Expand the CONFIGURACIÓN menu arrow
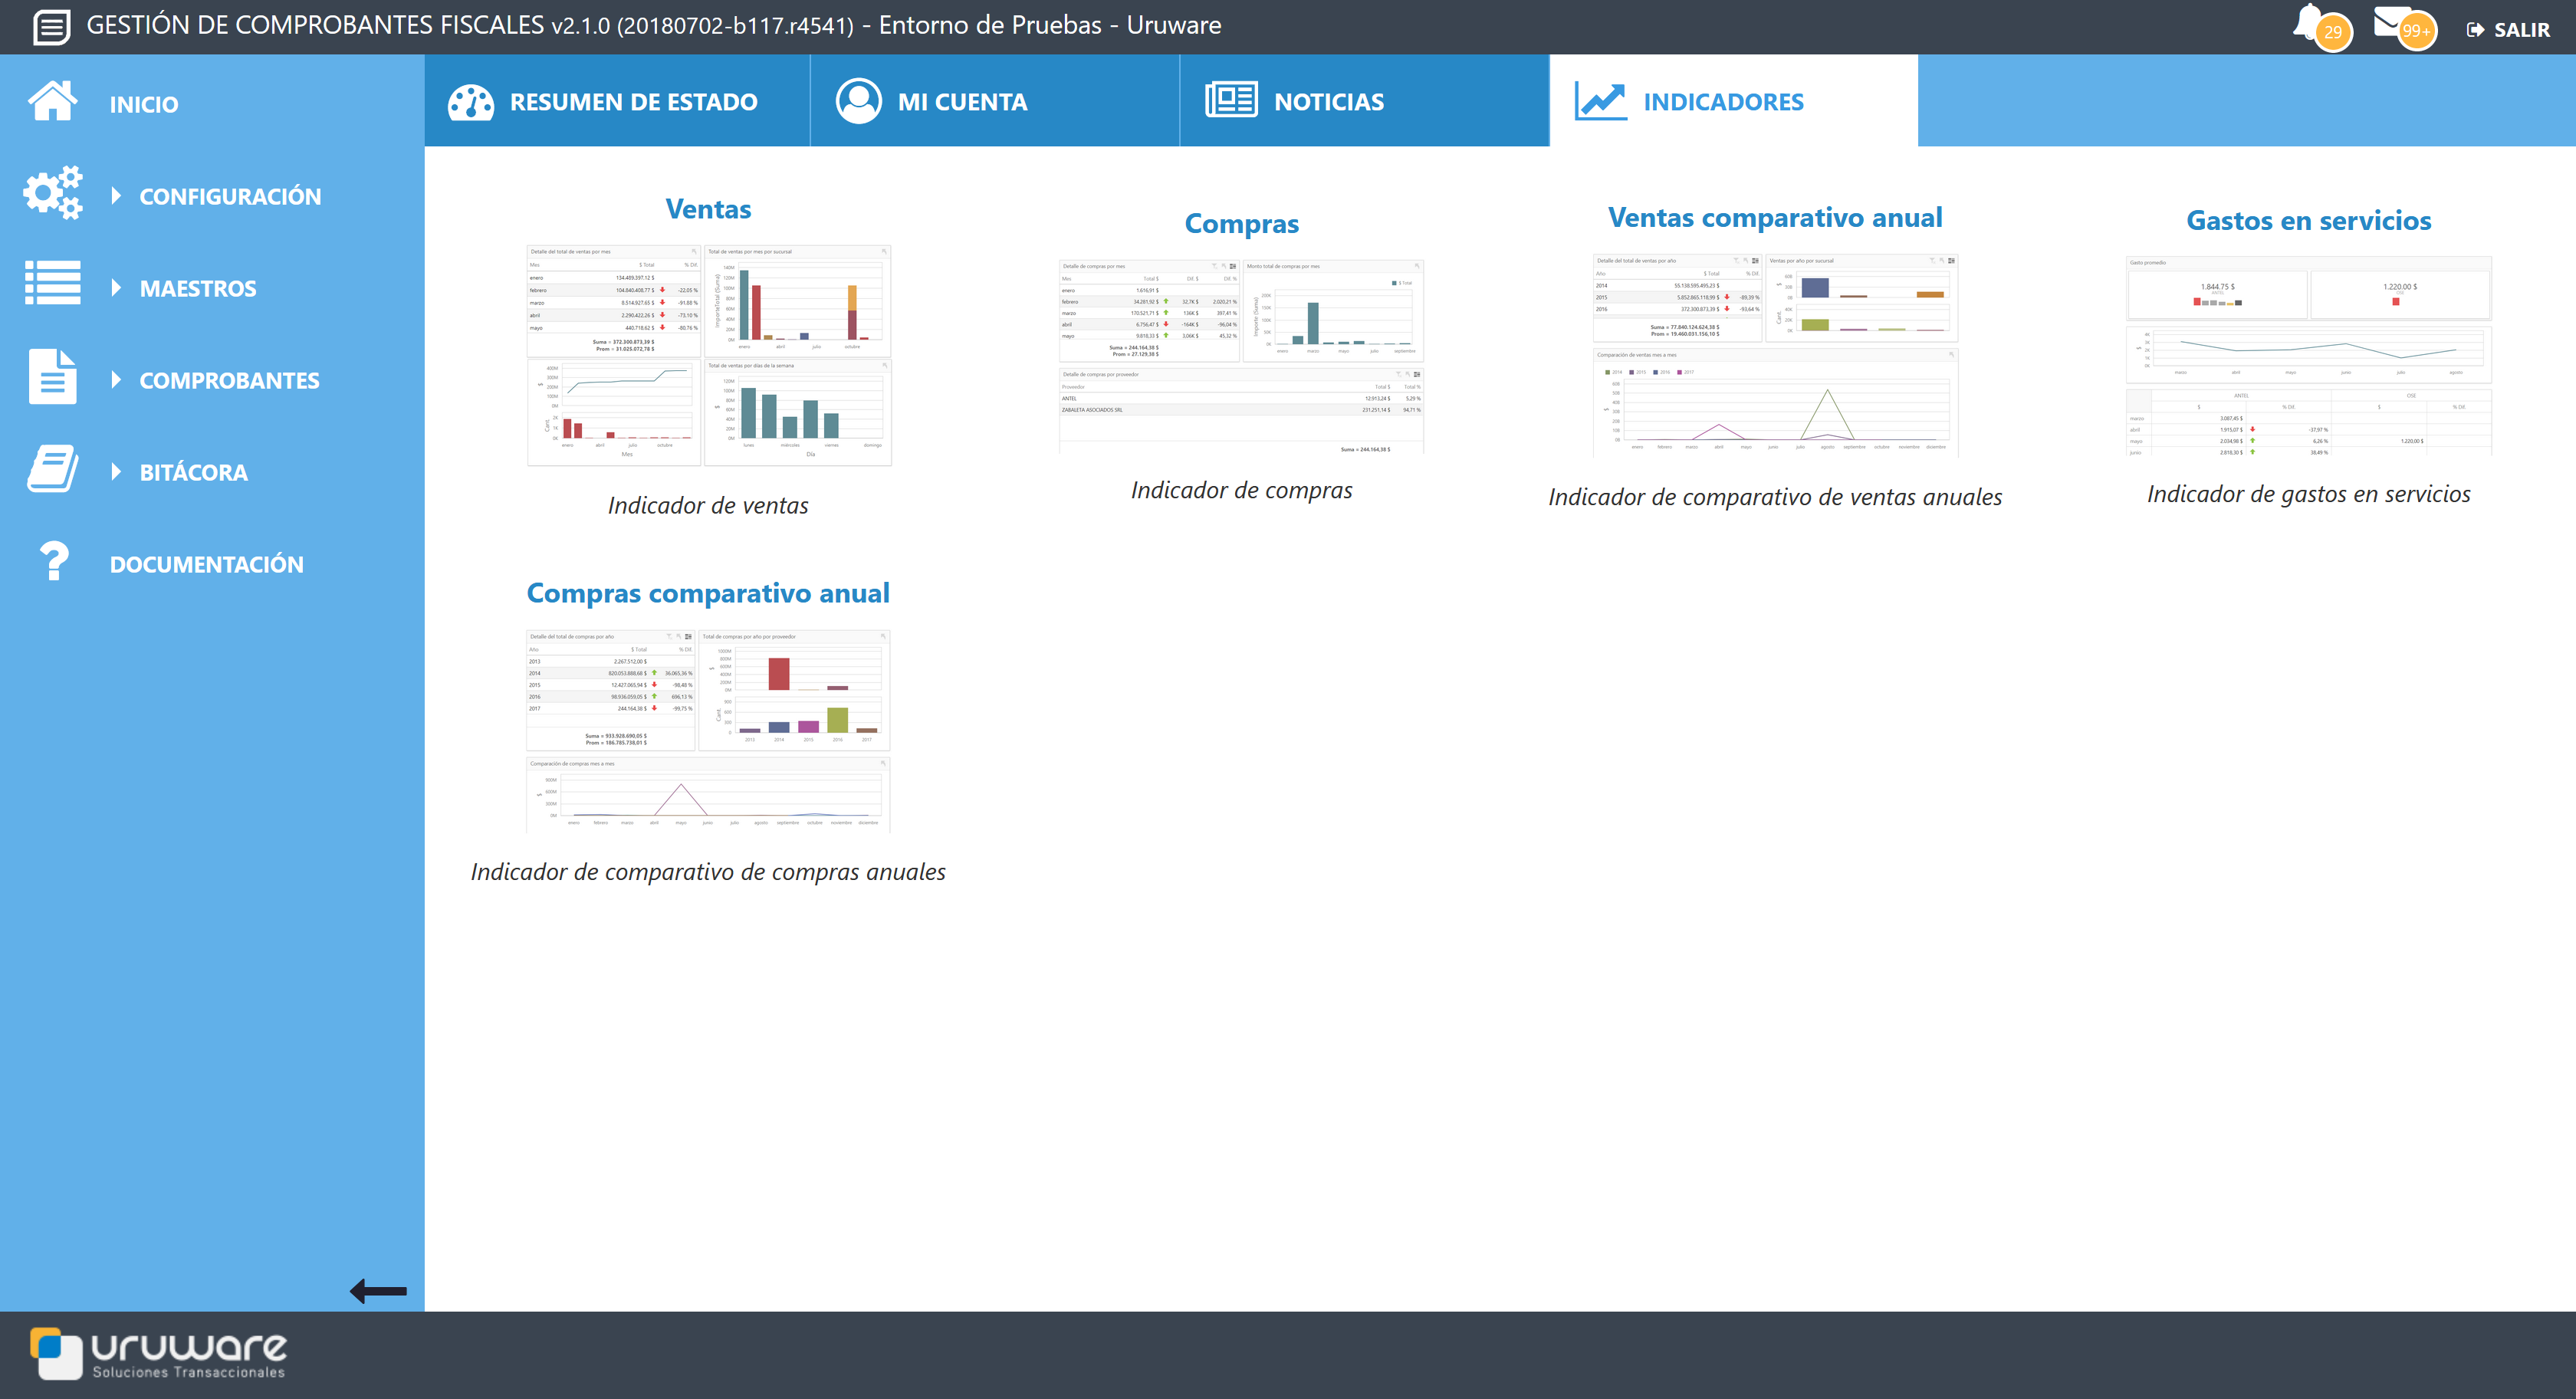This screenshot has width=2576, height=1399. pyautogui.click(x=116, y=196)
